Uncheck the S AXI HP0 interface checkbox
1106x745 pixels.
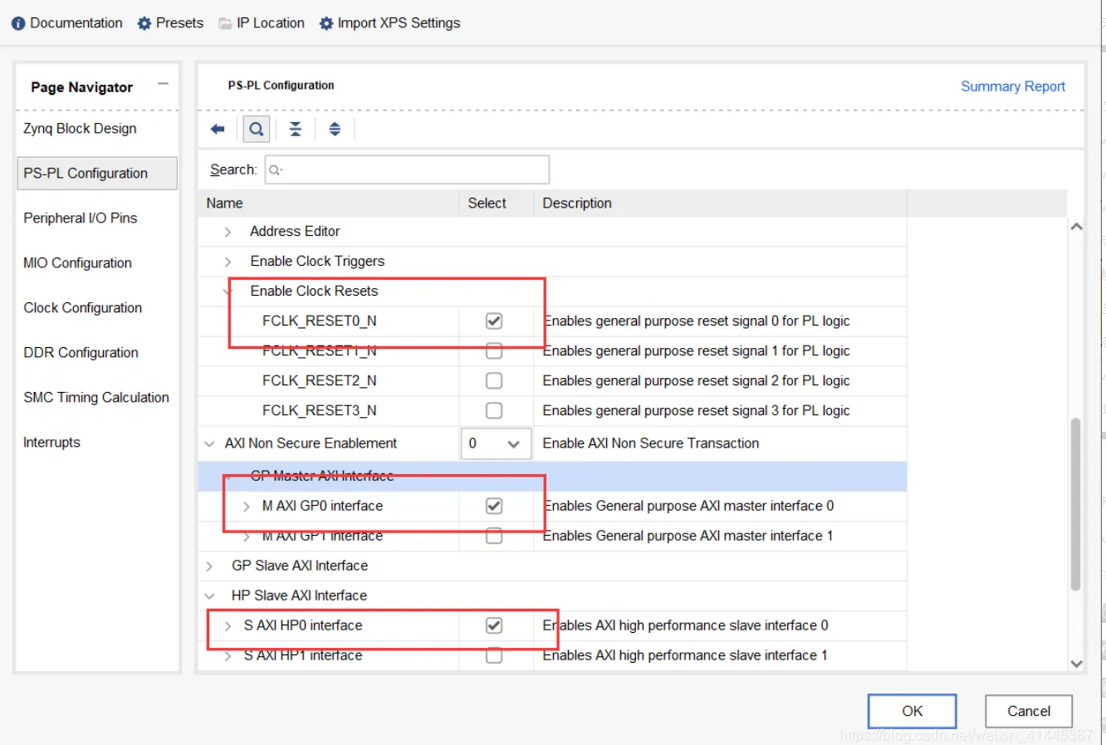click(x=494, y=625)
